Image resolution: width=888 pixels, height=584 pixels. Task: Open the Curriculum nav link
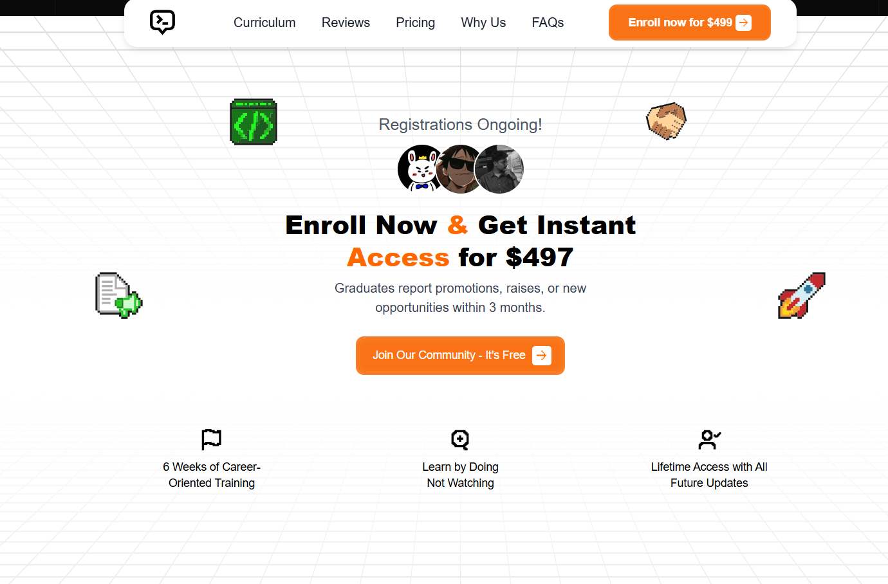pos(264,23)
